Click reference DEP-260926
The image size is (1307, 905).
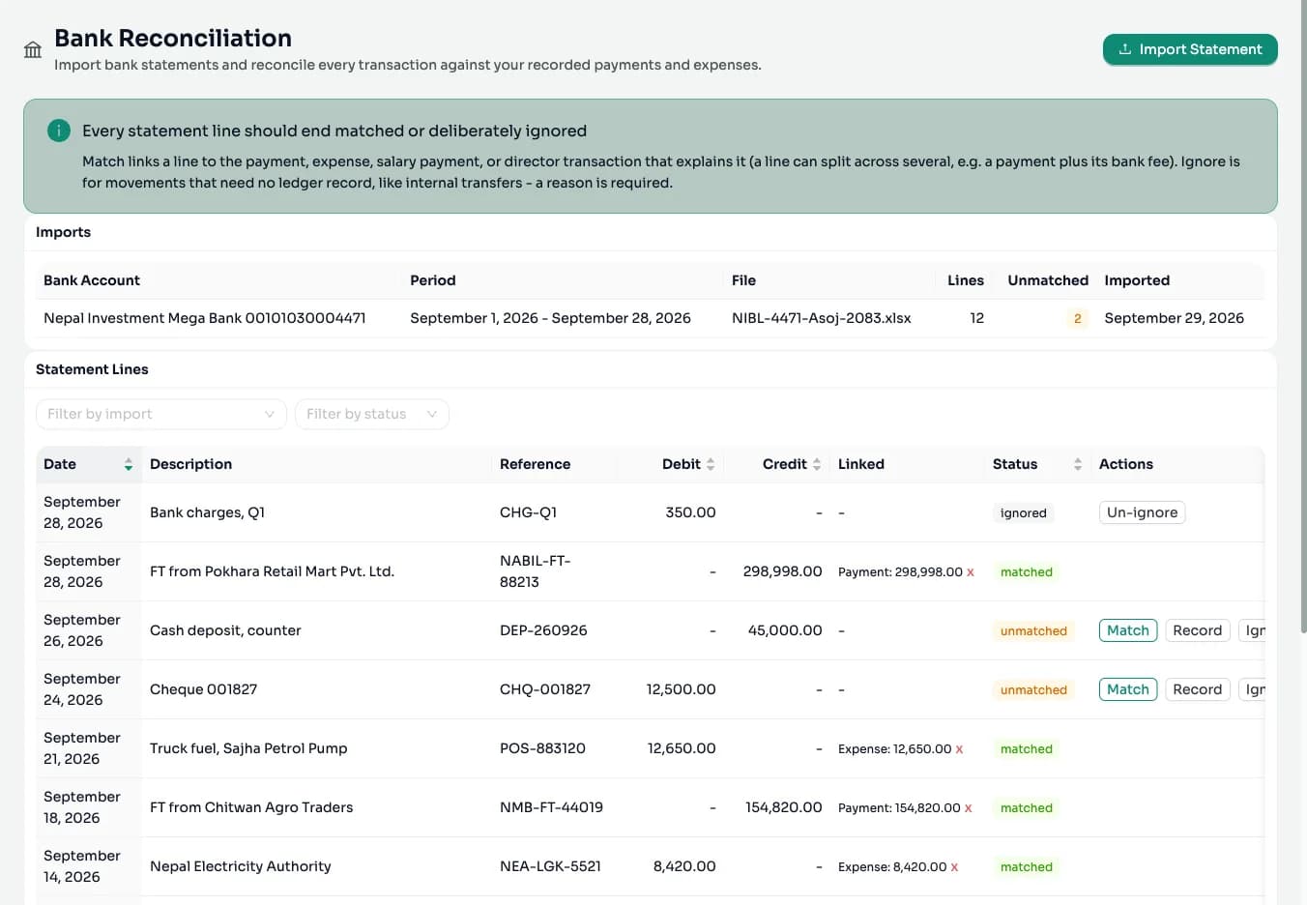(x=543, y=630)
